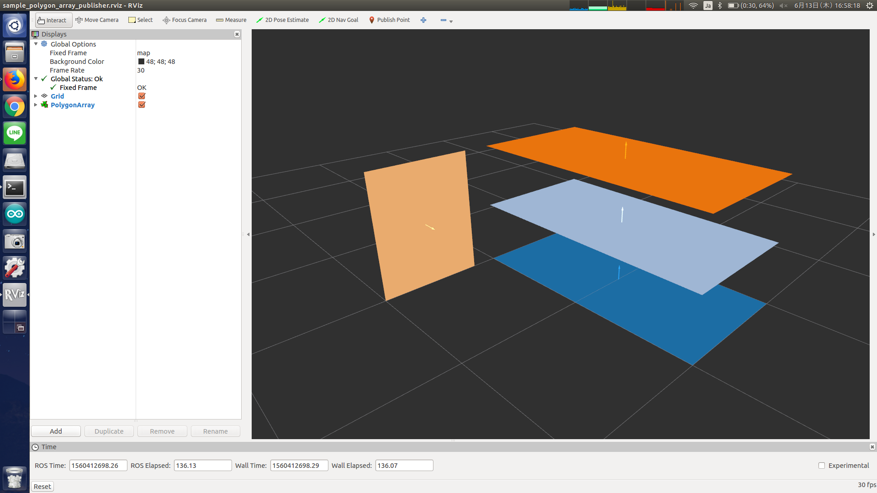Activate the Select tool
Viewport: 877px width, 493px height.
[x=140, y=20]
